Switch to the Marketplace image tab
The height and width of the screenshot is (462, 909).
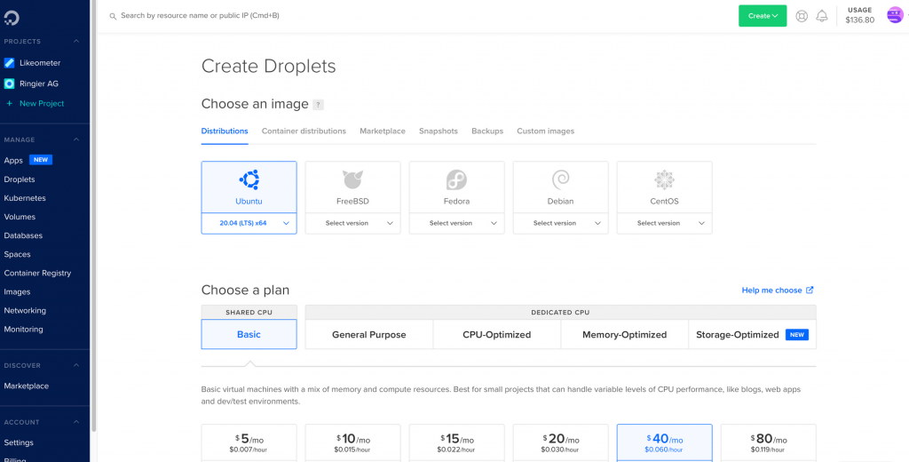pyautogui.click(x=383, y=131)
